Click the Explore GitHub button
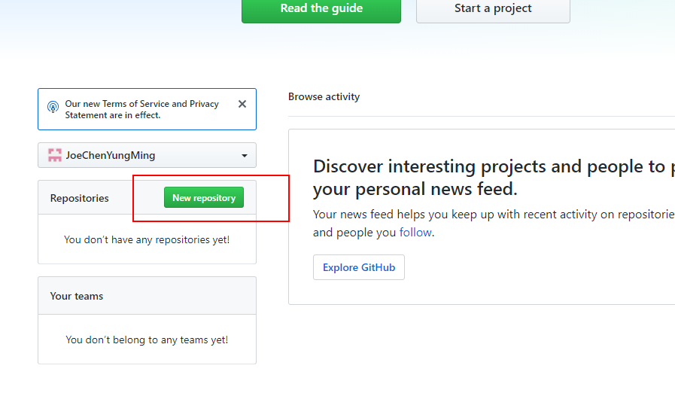 point(359,267)
